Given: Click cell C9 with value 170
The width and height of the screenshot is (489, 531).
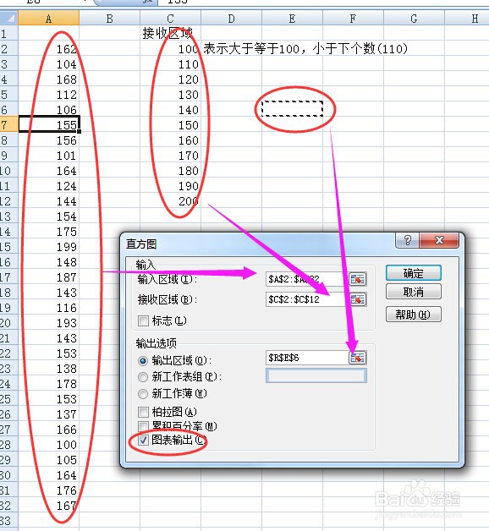Looking at the screenshot, I should click(170, 155).
